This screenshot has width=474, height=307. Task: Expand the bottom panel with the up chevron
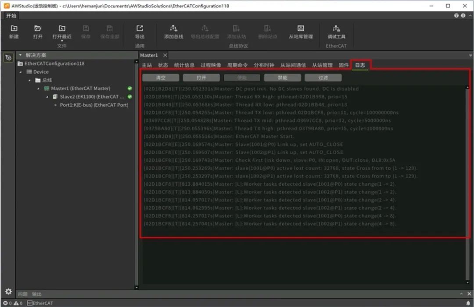click(461, 294)
